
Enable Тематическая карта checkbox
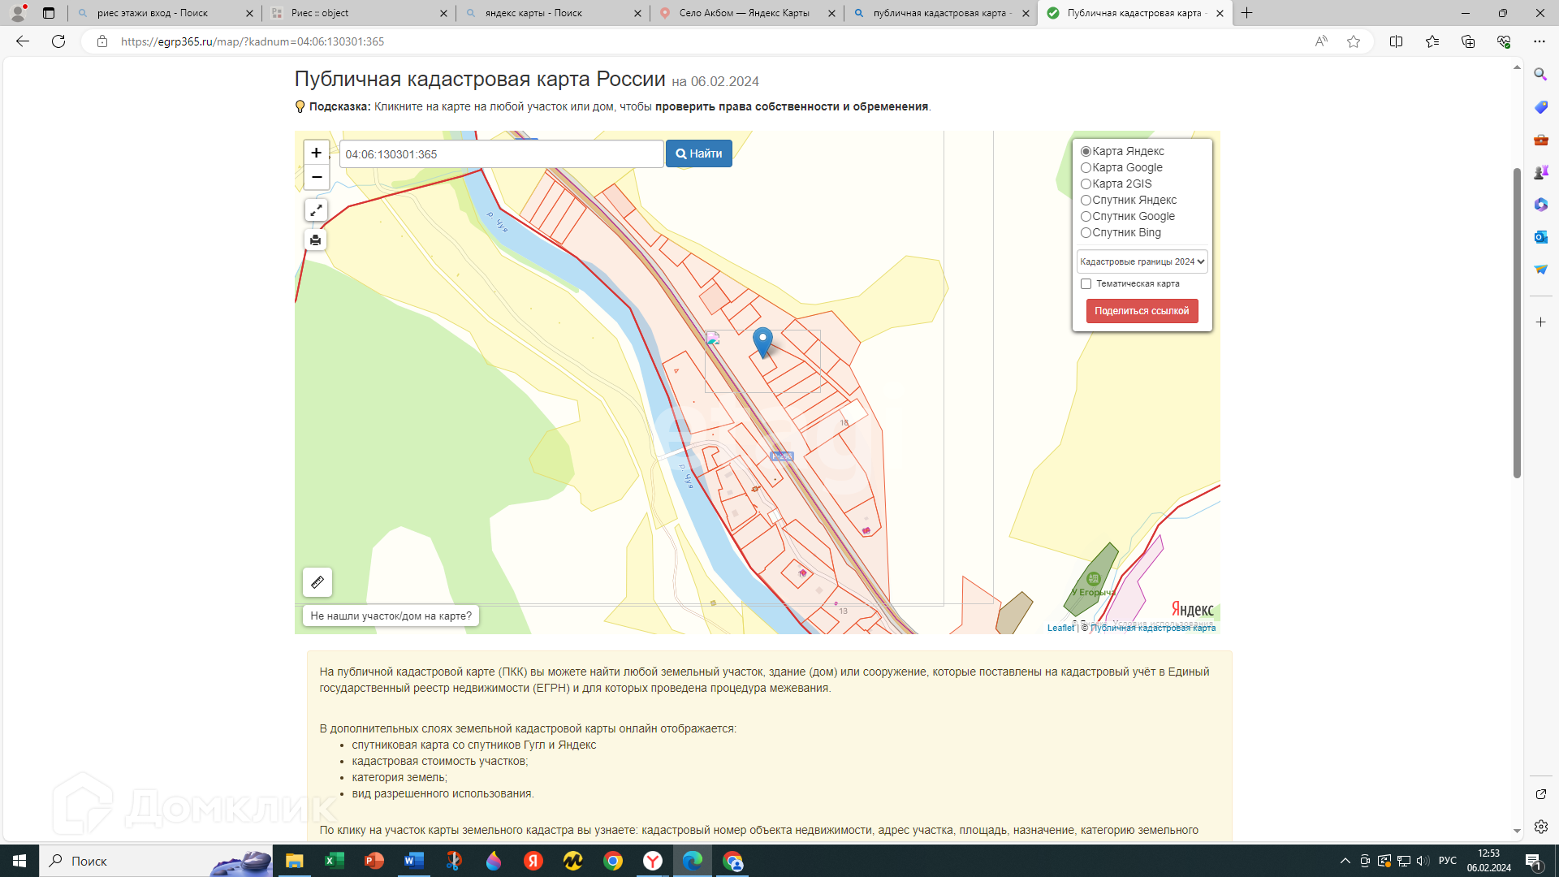[1086, 284]
